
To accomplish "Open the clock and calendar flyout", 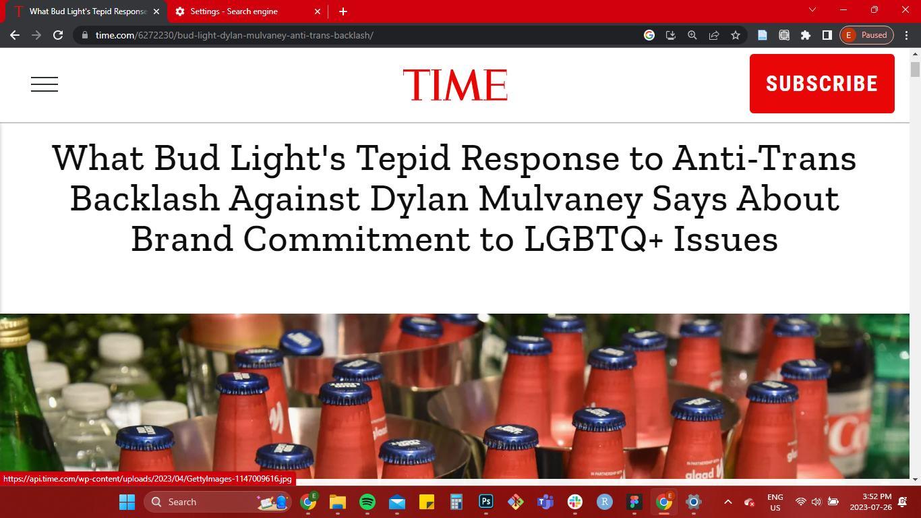I will point(870,502).
